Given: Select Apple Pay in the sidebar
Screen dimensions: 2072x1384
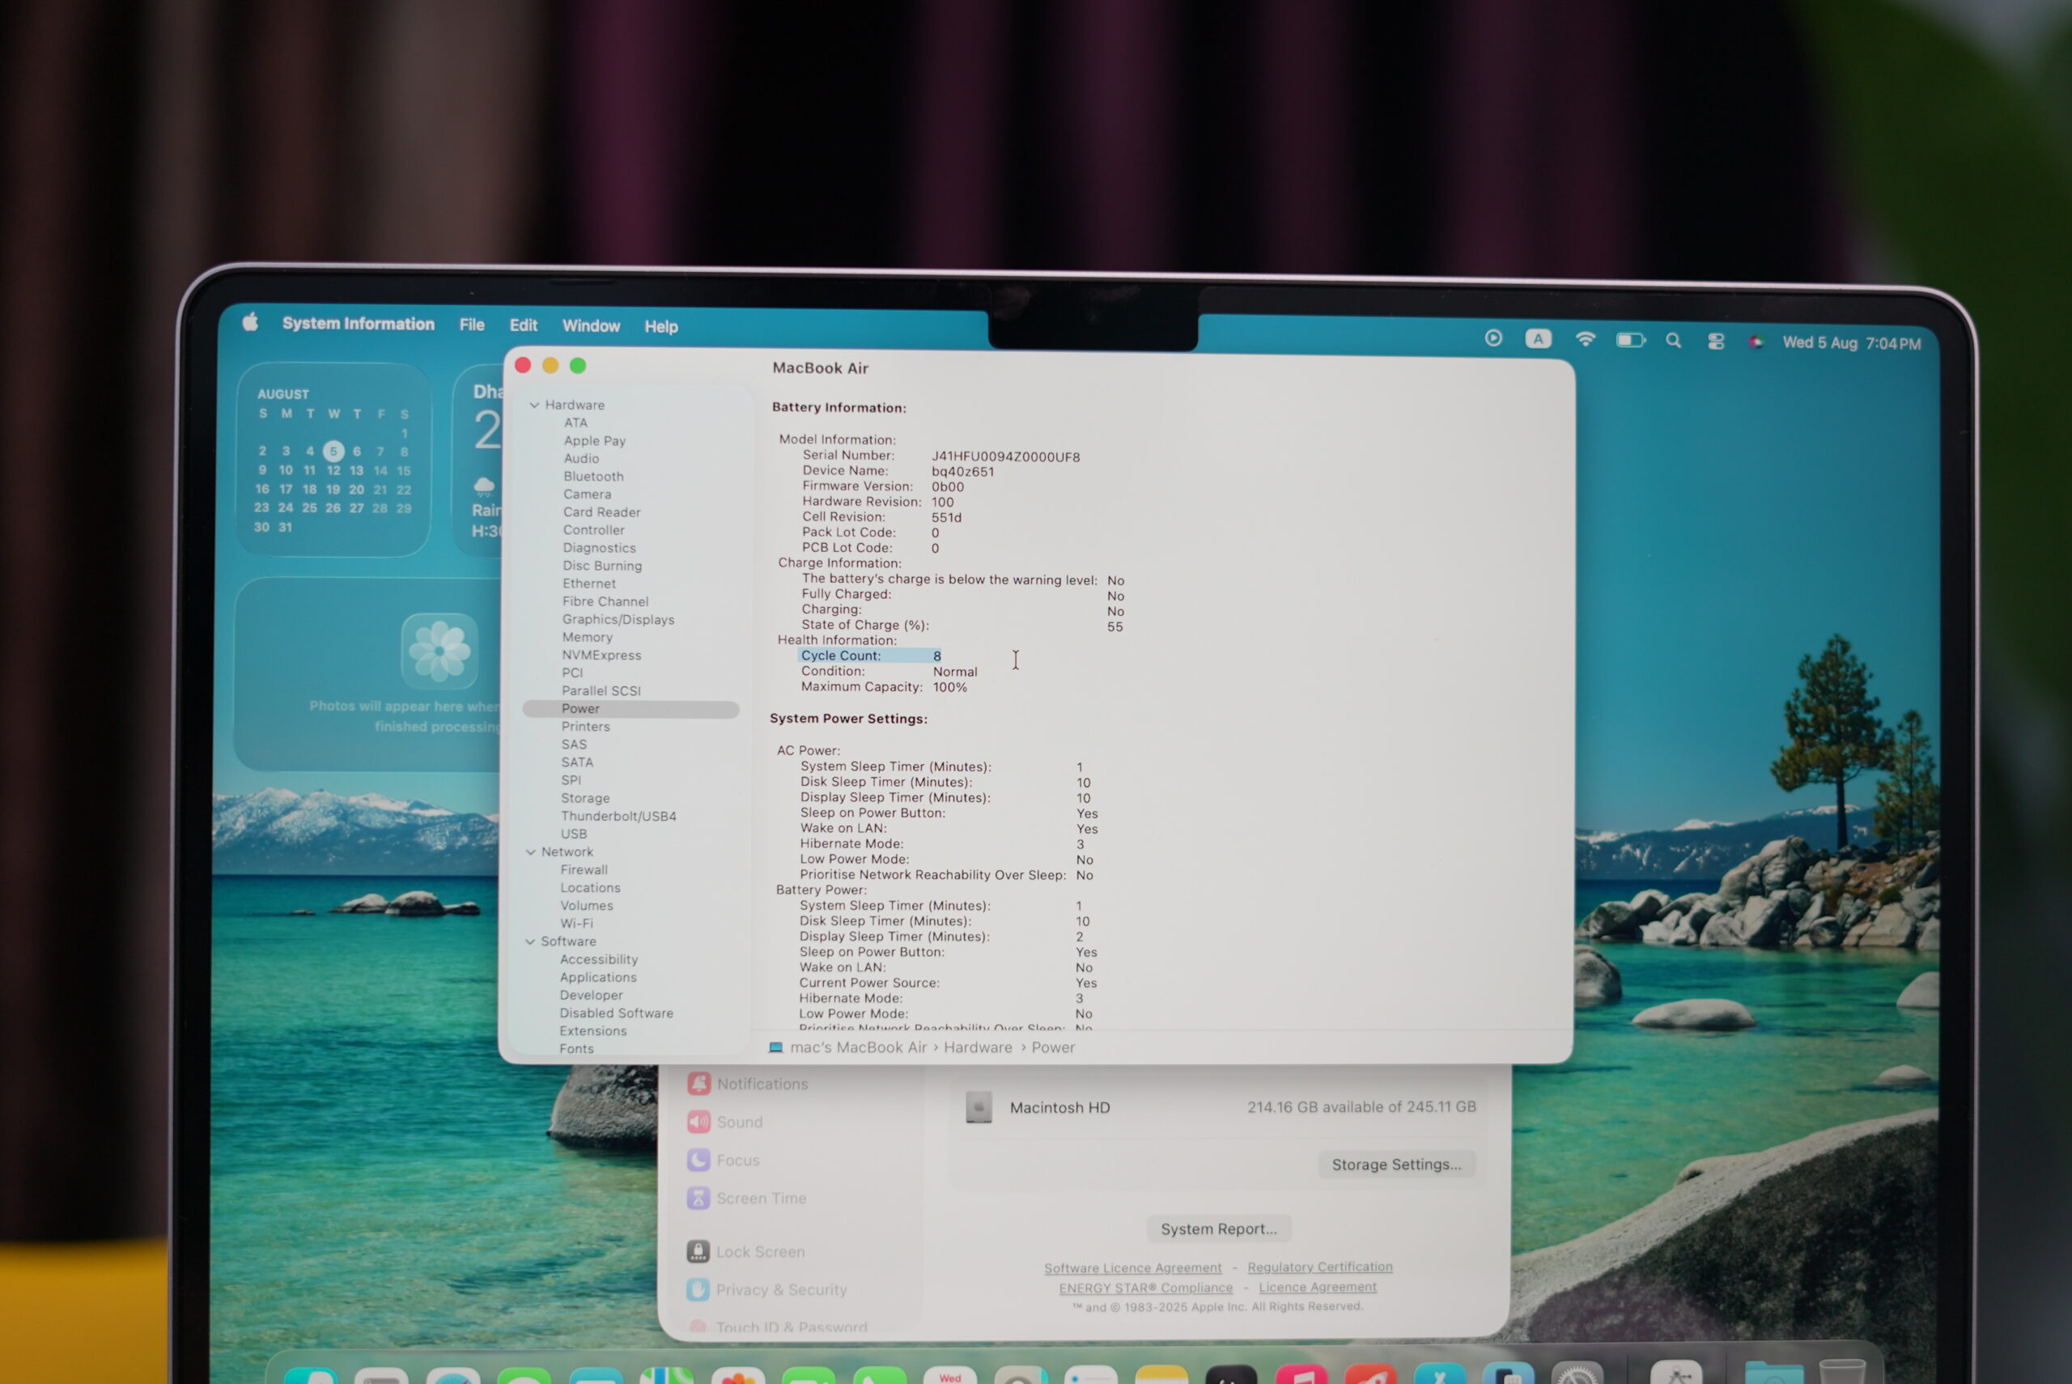Looking at the screenshot, I should [x=595, y=441].
